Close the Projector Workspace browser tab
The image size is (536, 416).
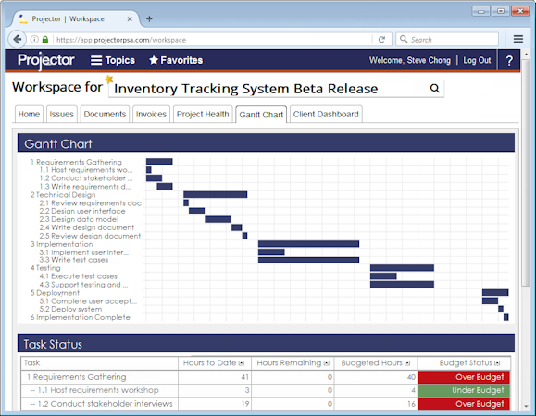pyautogui.click(x=130, y=19)
